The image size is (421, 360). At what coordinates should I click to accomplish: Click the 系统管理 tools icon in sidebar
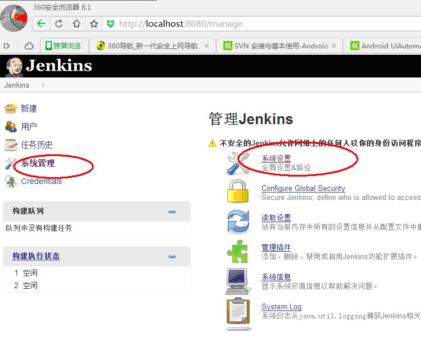pyautogui.click(x=11, y=163)
